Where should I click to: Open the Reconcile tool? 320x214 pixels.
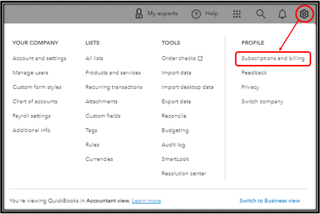click(174, 116)
